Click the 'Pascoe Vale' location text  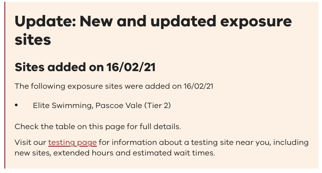click(119, 105)
